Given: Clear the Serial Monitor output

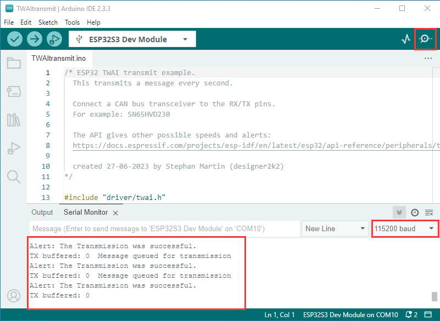Looking at the screenshot, I should (429, 213).
